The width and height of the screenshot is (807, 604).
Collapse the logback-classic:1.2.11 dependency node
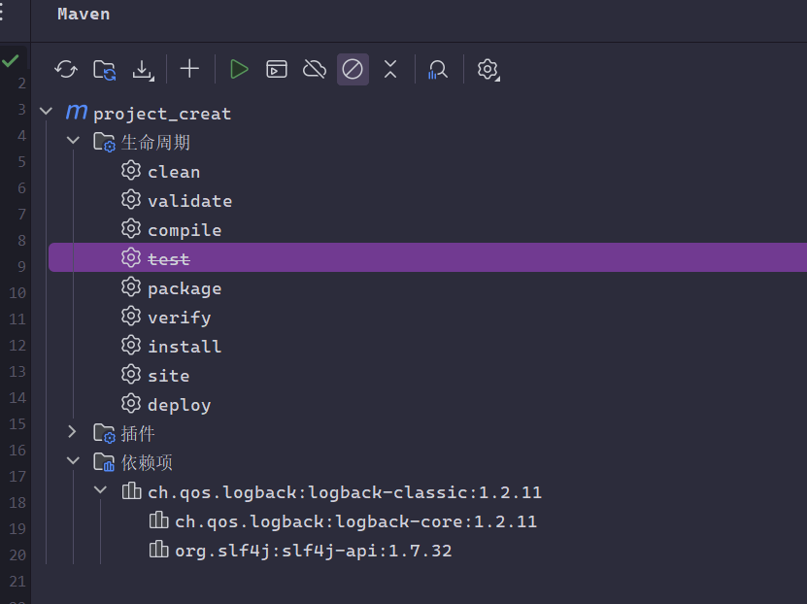(100, 491)
